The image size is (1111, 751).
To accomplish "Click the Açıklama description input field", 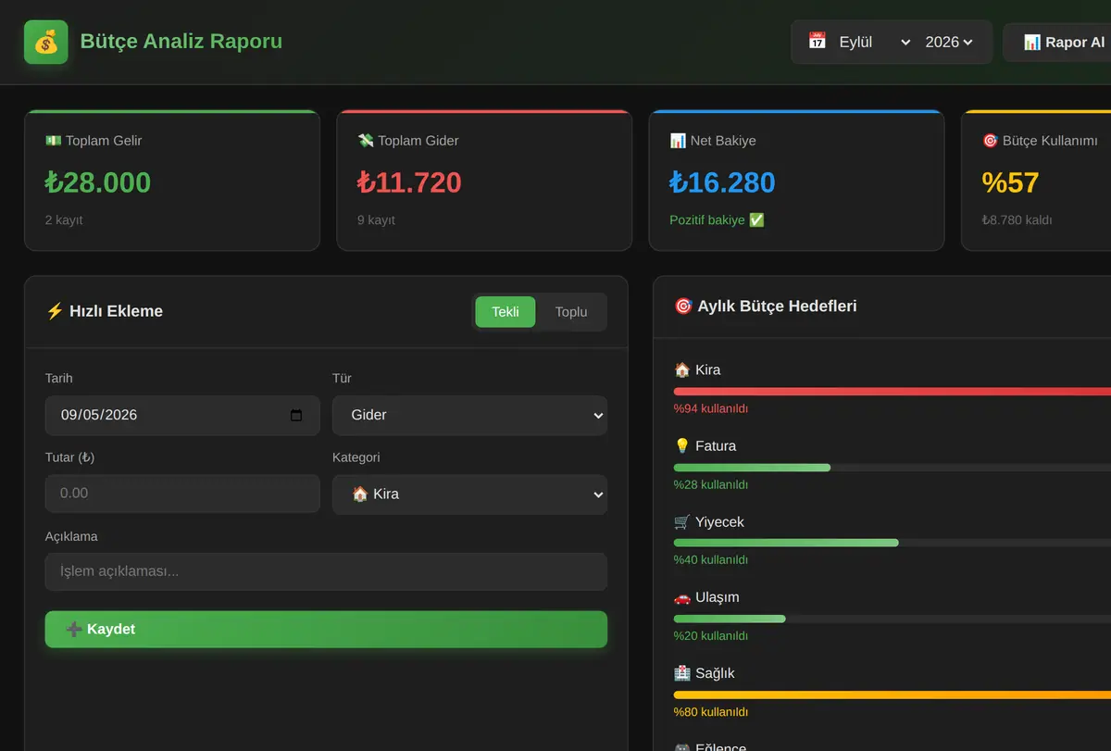I will (326, 571).
